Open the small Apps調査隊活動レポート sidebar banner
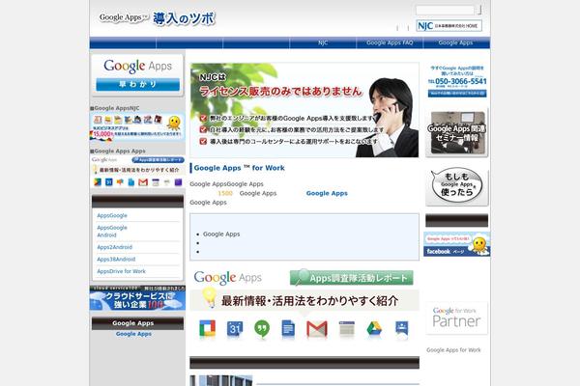The height and width of the screenshot is (386, 580). pos(137,172)
